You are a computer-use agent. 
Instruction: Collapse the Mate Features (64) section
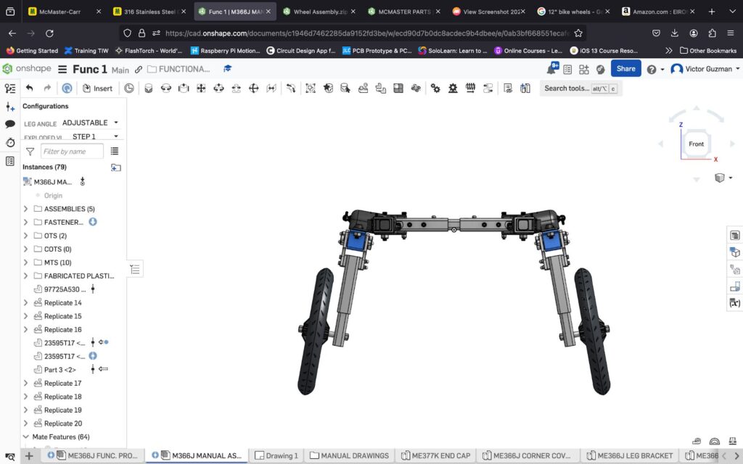(26, 437)
